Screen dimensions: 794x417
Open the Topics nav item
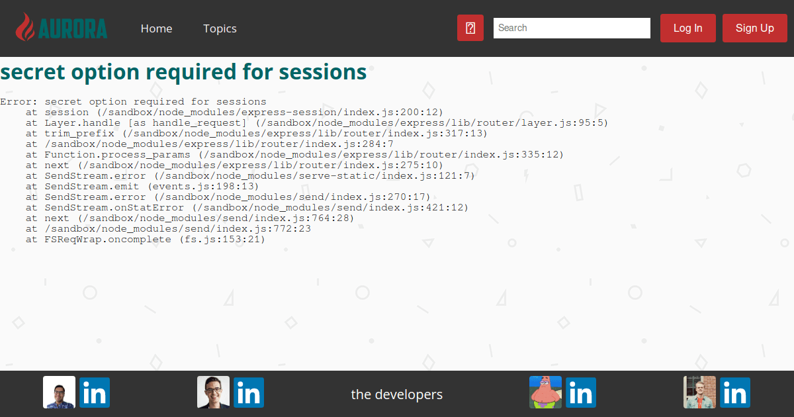220,28
